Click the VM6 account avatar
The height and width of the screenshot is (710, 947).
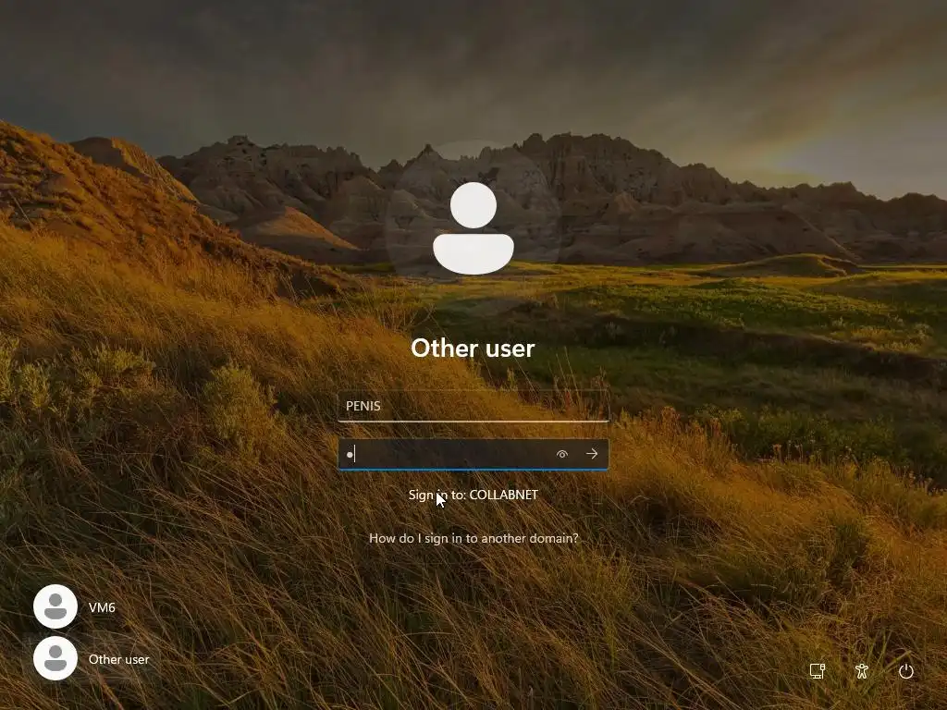[x=55, y=606]
